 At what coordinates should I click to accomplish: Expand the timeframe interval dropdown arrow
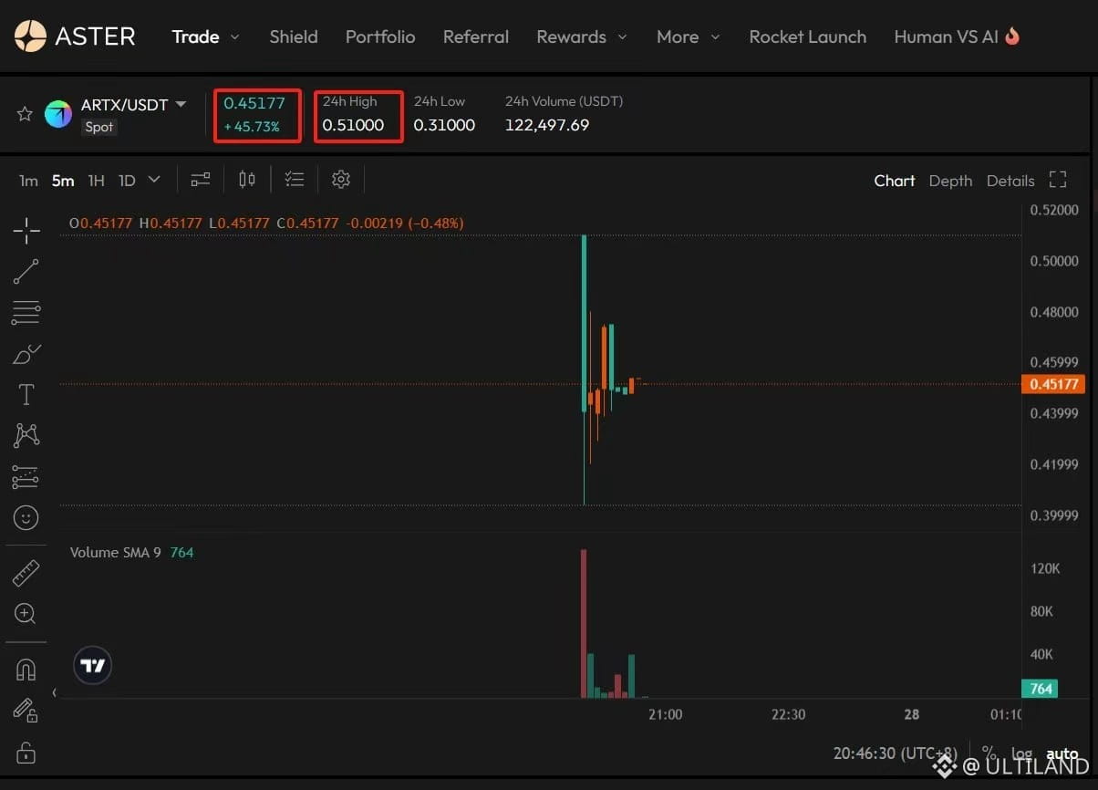[x=154, y=180]
